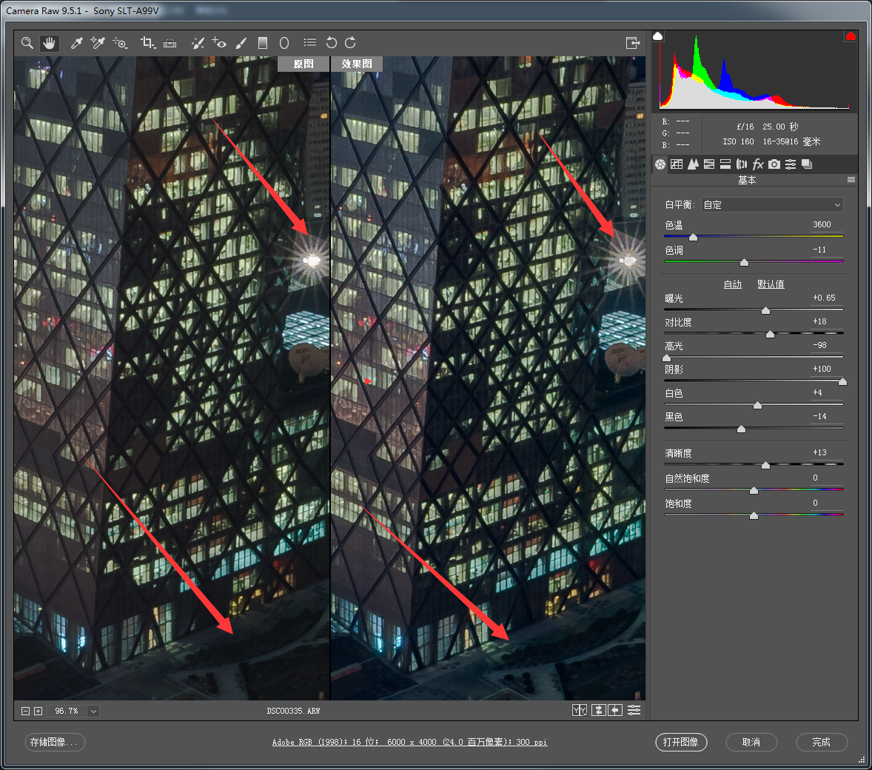Open the 白平衡 white balance dropdown
This screenshot has width=872, height=770.
tap(771, 205)
